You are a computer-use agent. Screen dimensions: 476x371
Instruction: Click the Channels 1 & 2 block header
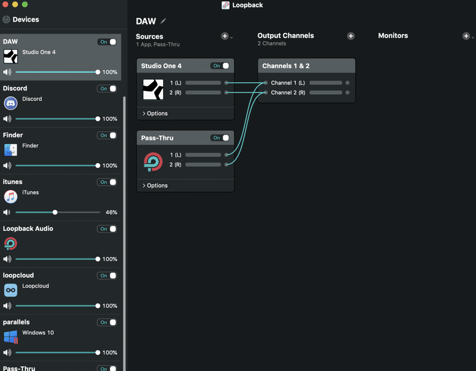[306, 66]
